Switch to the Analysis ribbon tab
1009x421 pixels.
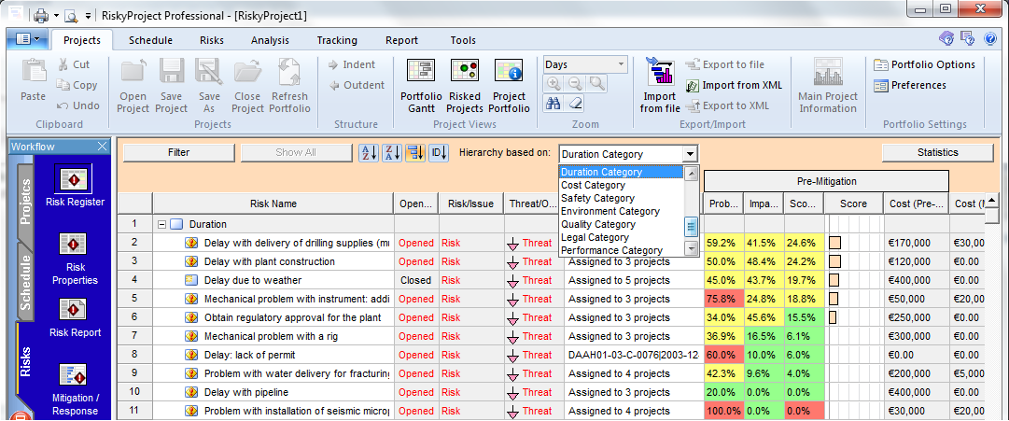click(271, 40)
